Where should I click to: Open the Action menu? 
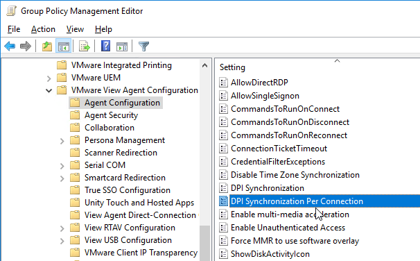pos(43,29)
